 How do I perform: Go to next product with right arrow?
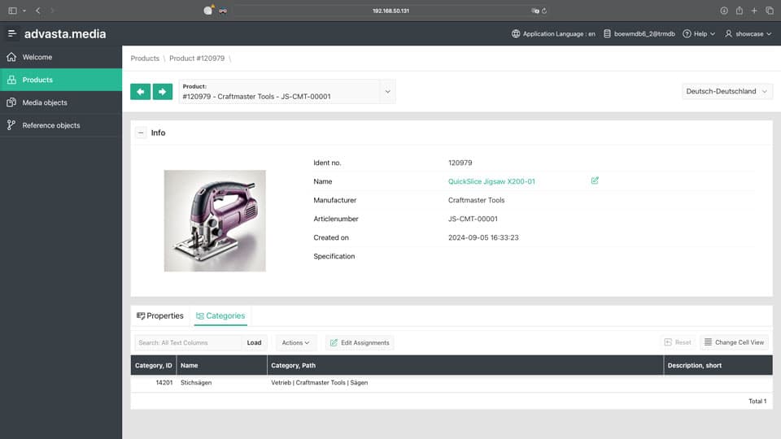[163, 92]
